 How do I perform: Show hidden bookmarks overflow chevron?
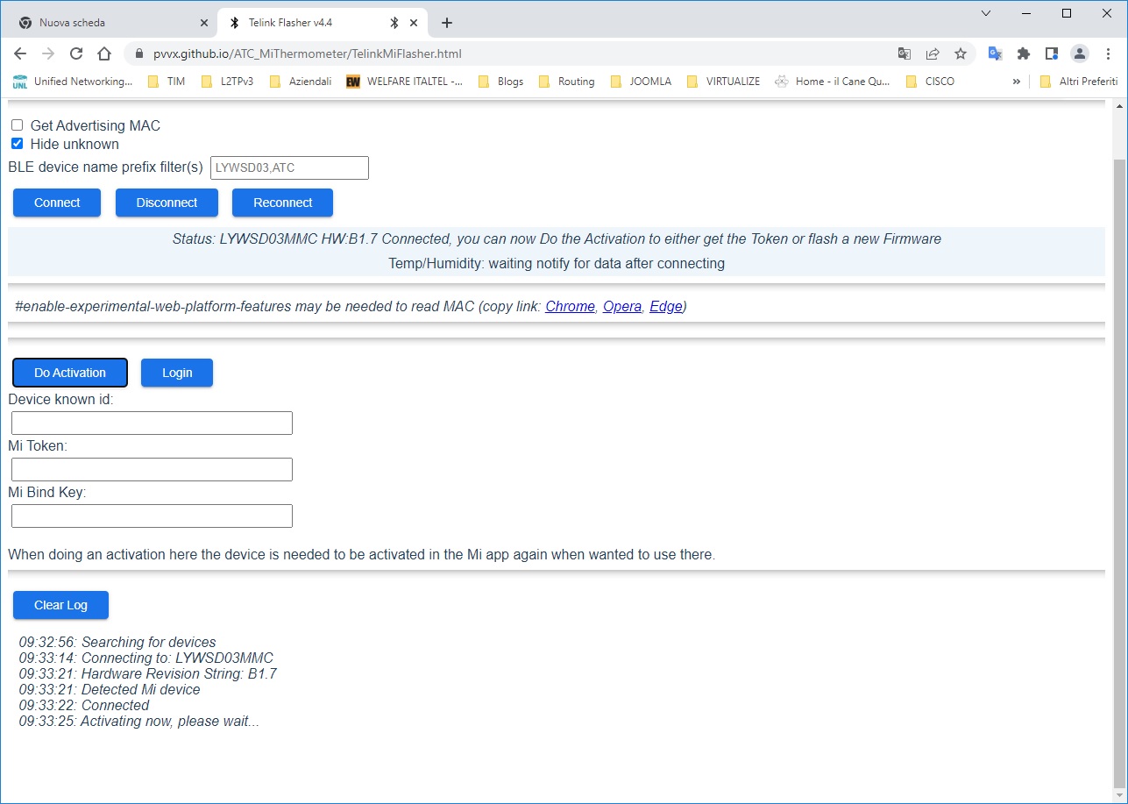[x=1017, y=82]
